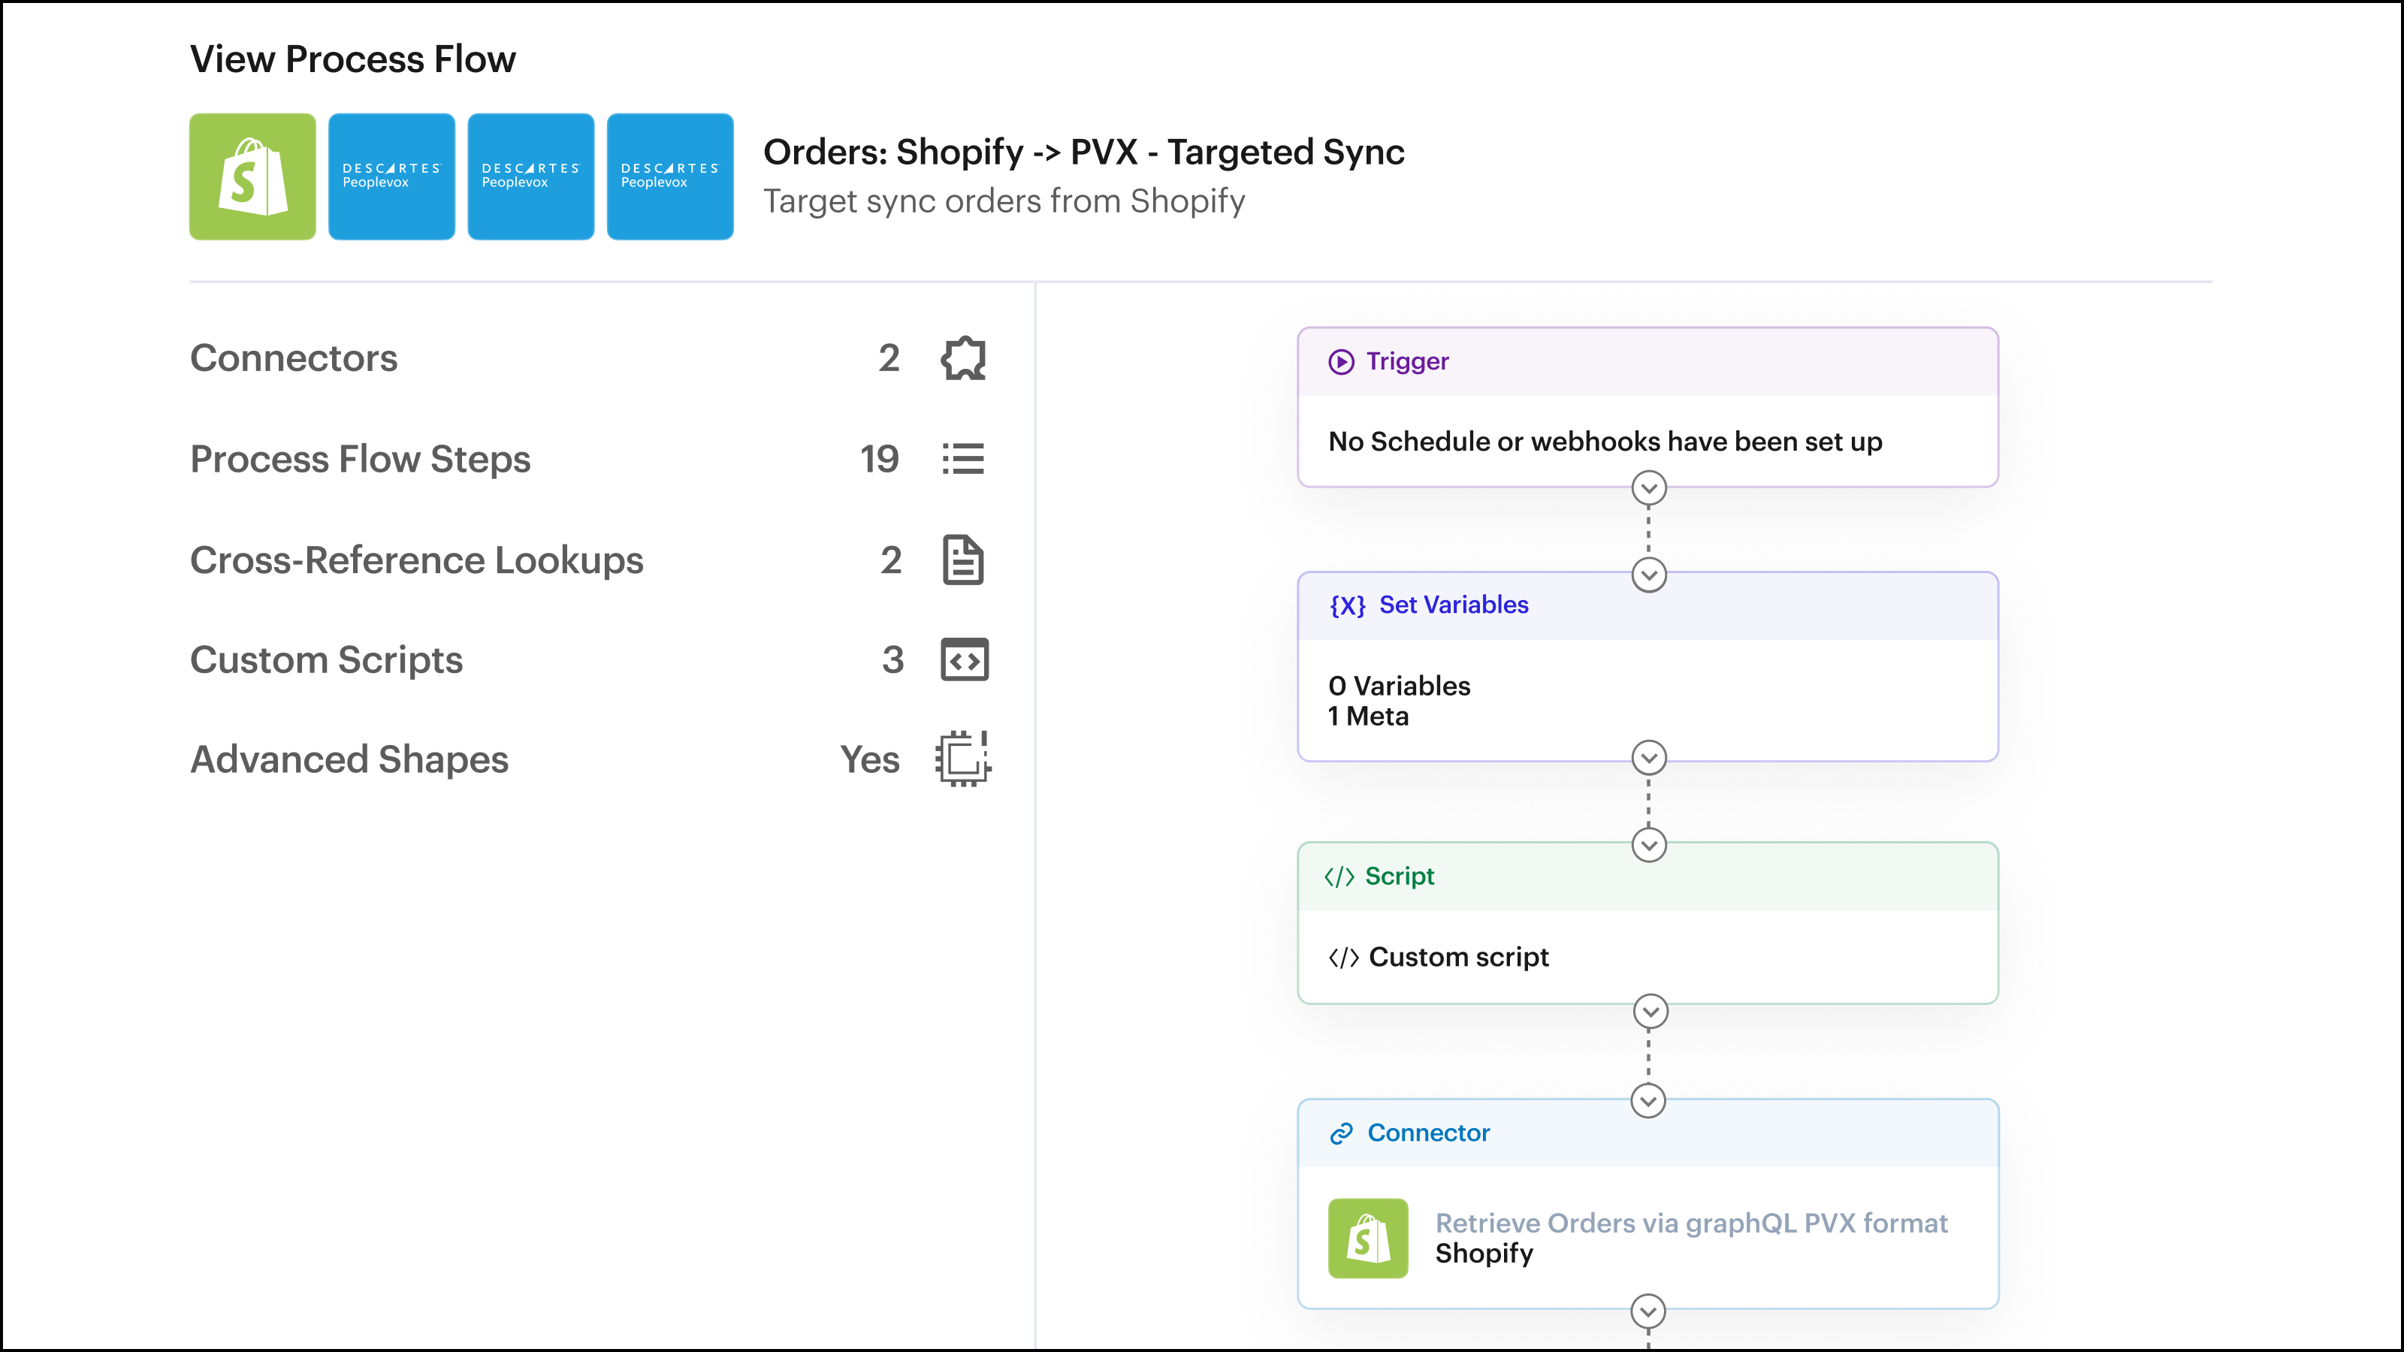2404x1352 pixels.
Task: Click the Trigger play circle icon
Action: point(1341,362)
